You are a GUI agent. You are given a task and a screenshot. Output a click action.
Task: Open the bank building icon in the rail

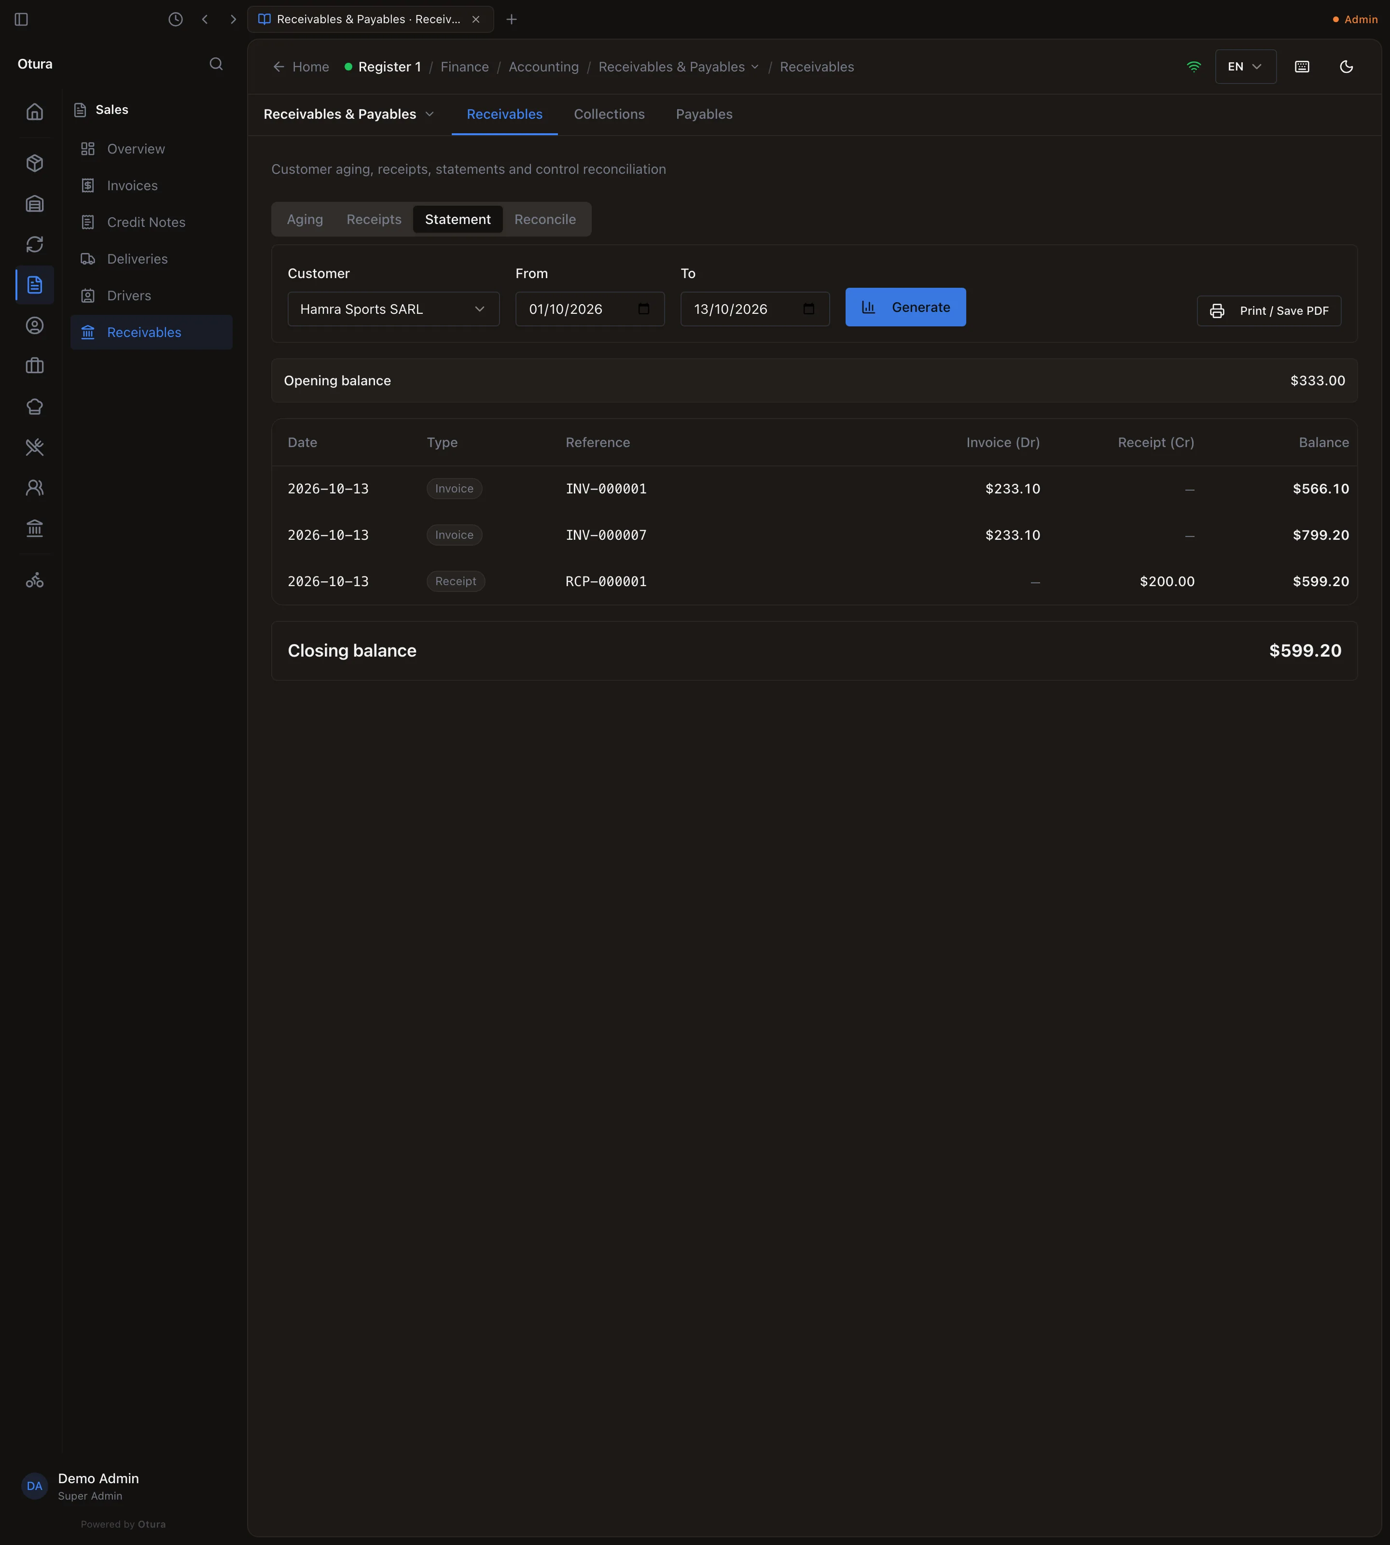coord(34,528)
